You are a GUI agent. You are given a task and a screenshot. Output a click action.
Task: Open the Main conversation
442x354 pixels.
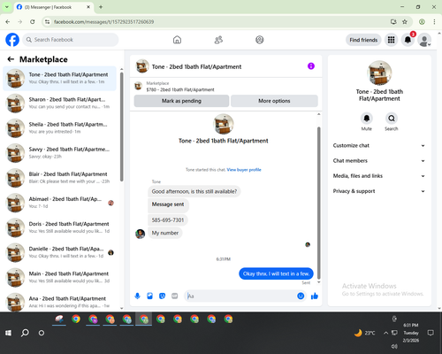point(59,277)
